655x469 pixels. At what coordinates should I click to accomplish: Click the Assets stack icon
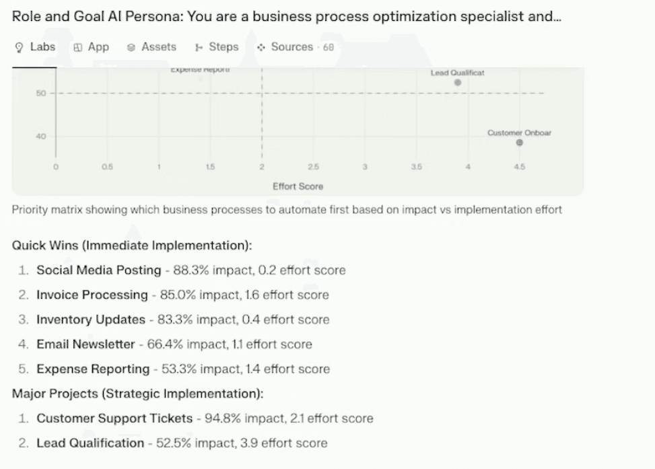tap(133, 47)
